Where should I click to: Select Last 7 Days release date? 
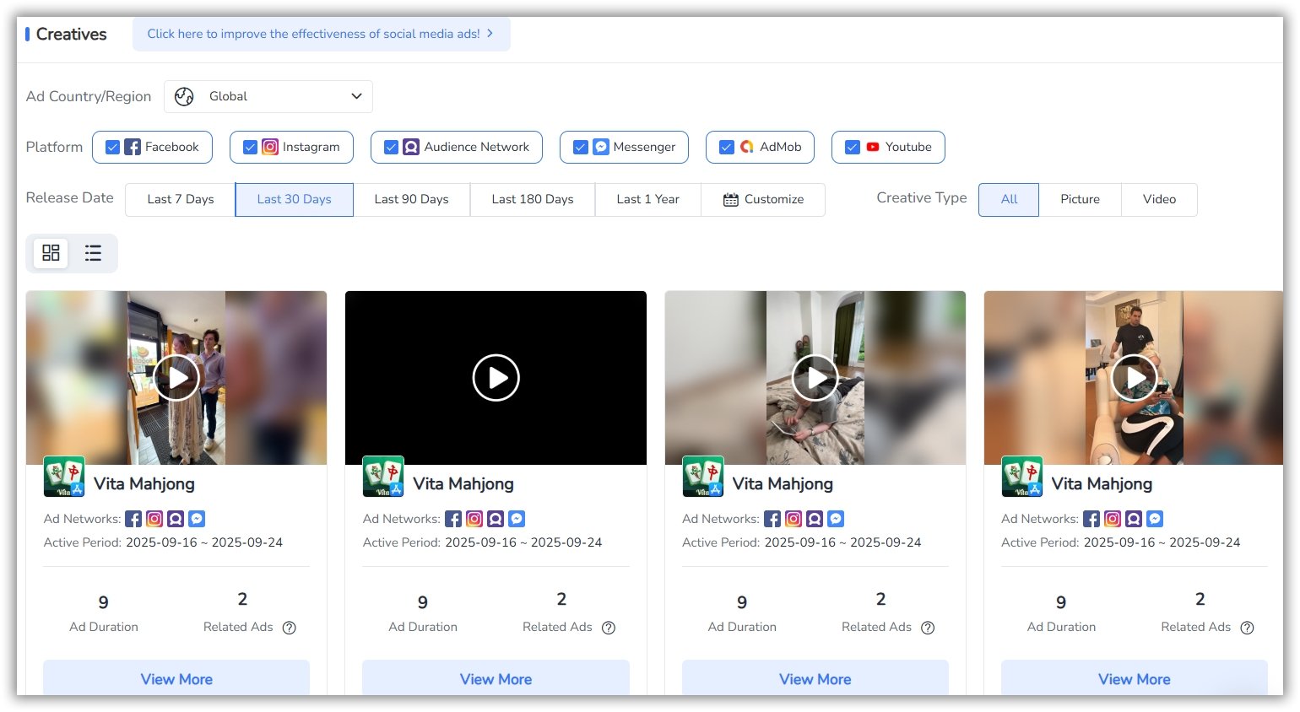click(181, 199)
